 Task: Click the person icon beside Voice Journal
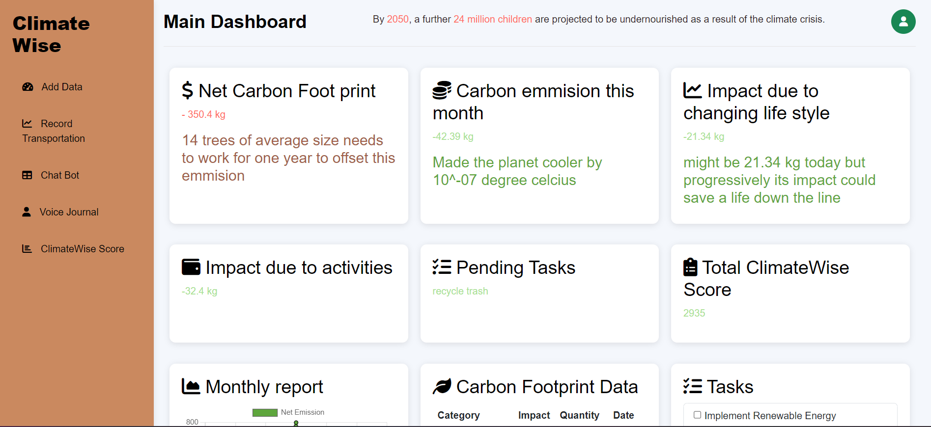pos(27,212)
